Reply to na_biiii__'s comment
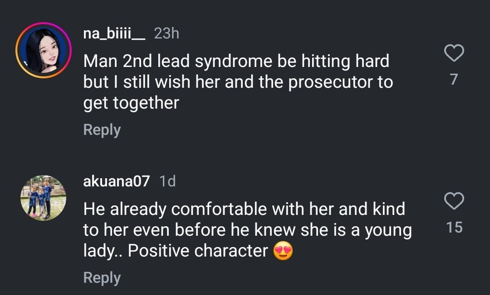The width and height of the screenshot is (490, 295). tap(102, 130)
